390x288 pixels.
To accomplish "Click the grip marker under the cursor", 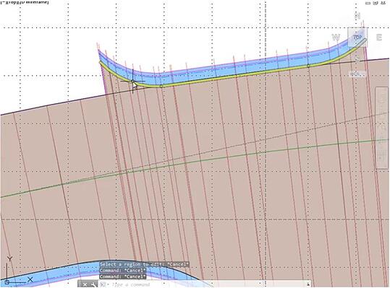I will [132, 81].
